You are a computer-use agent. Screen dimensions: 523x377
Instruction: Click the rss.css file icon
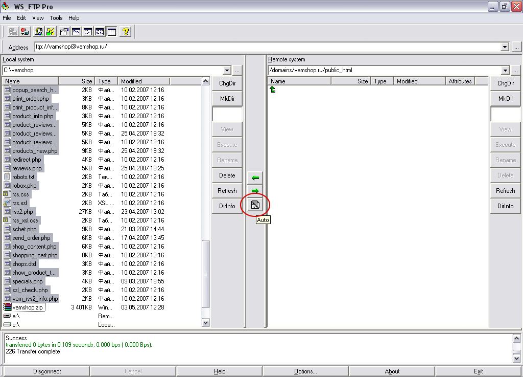coord(7,194)
